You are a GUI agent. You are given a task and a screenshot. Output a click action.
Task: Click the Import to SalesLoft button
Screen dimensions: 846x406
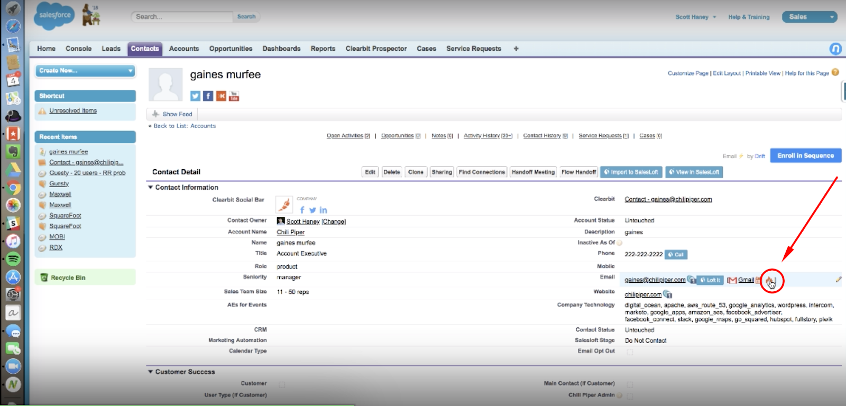pos(631,172)
